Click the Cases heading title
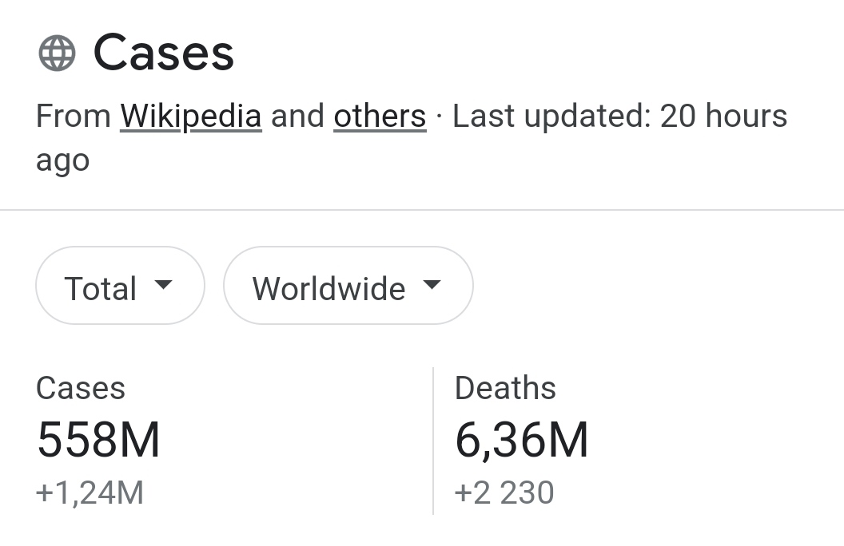 pos(164,53)
